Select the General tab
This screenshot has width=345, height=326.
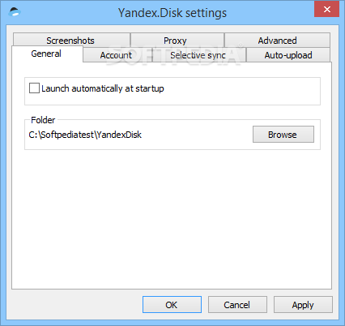pos(47,54)
